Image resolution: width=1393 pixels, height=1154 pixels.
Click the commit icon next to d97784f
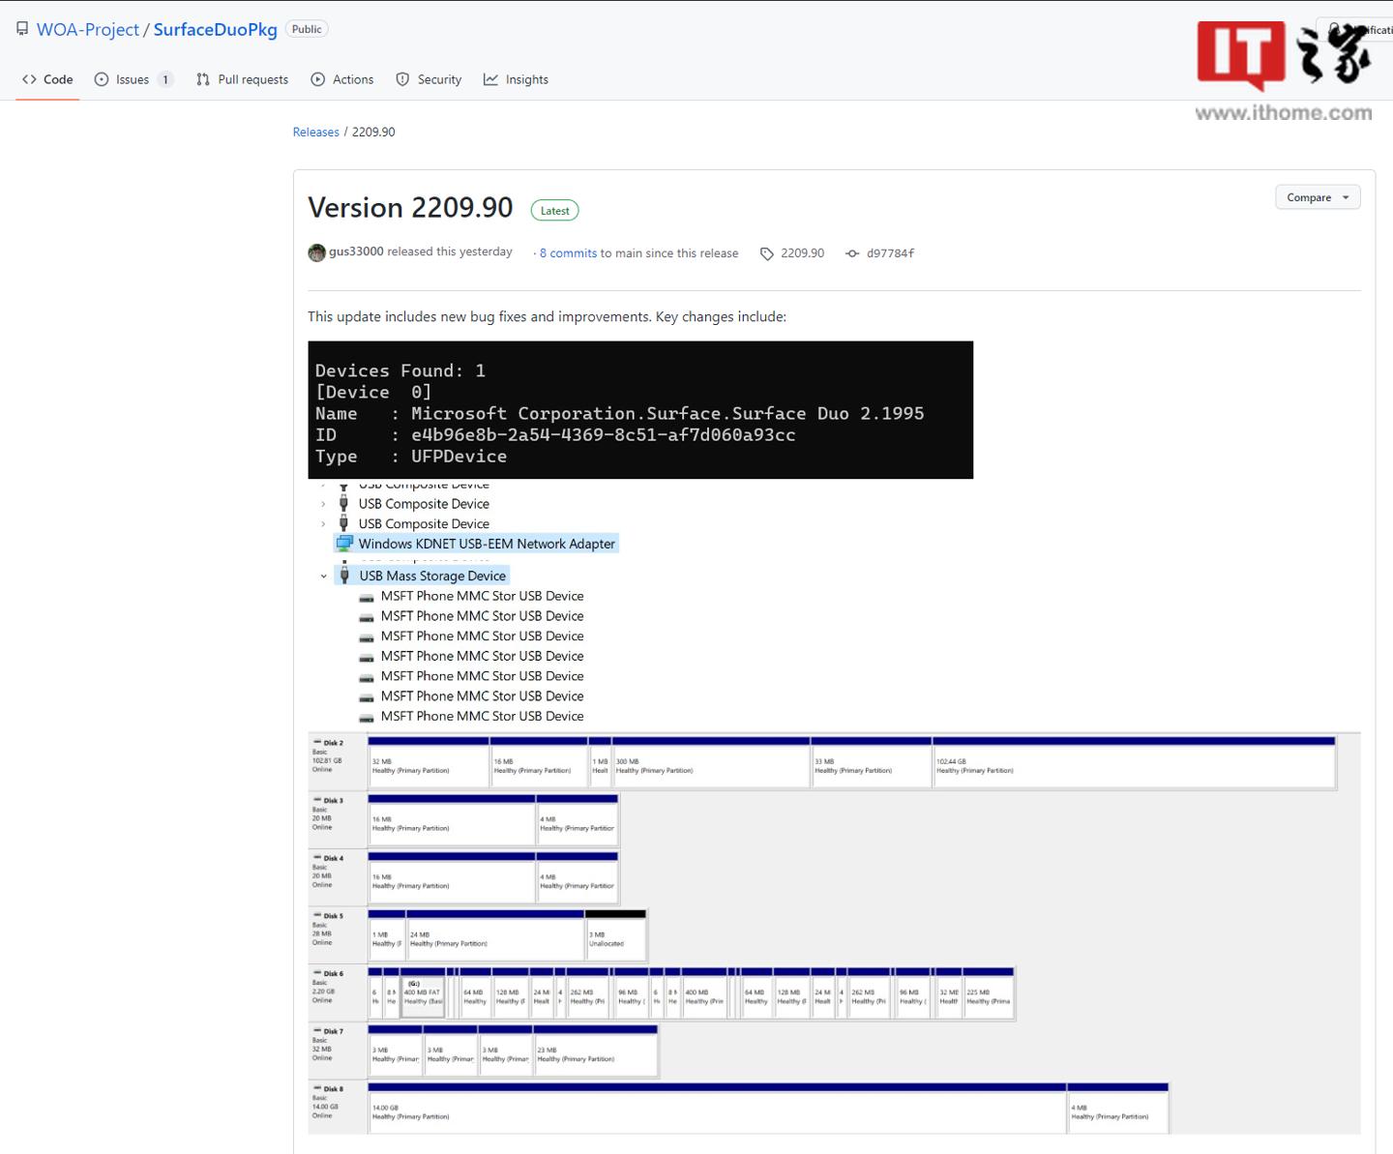pyautogui.click(x=852, y=252)
